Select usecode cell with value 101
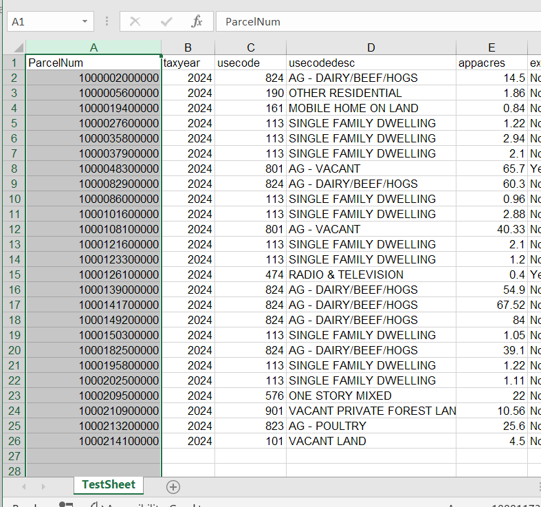541x507 pixels. [x=250, y=442]
